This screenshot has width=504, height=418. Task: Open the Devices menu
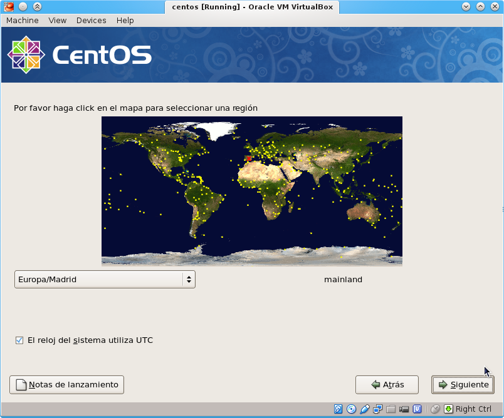(92, 20)
